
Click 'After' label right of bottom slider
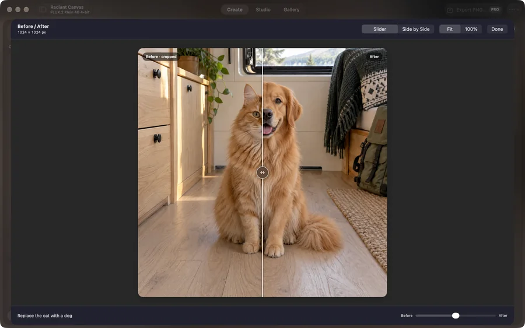click(503, 316)
